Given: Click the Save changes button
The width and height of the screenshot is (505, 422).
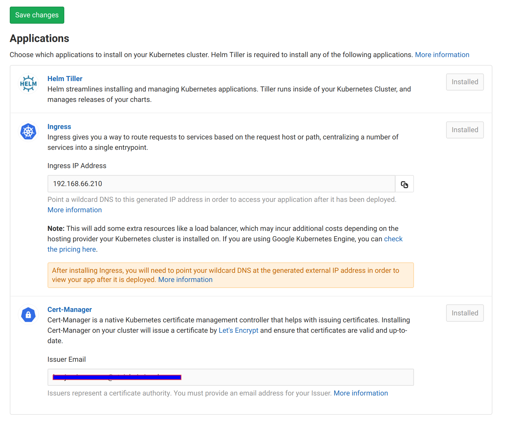Looking at the screenshot, I should click(x=37, y=15).
